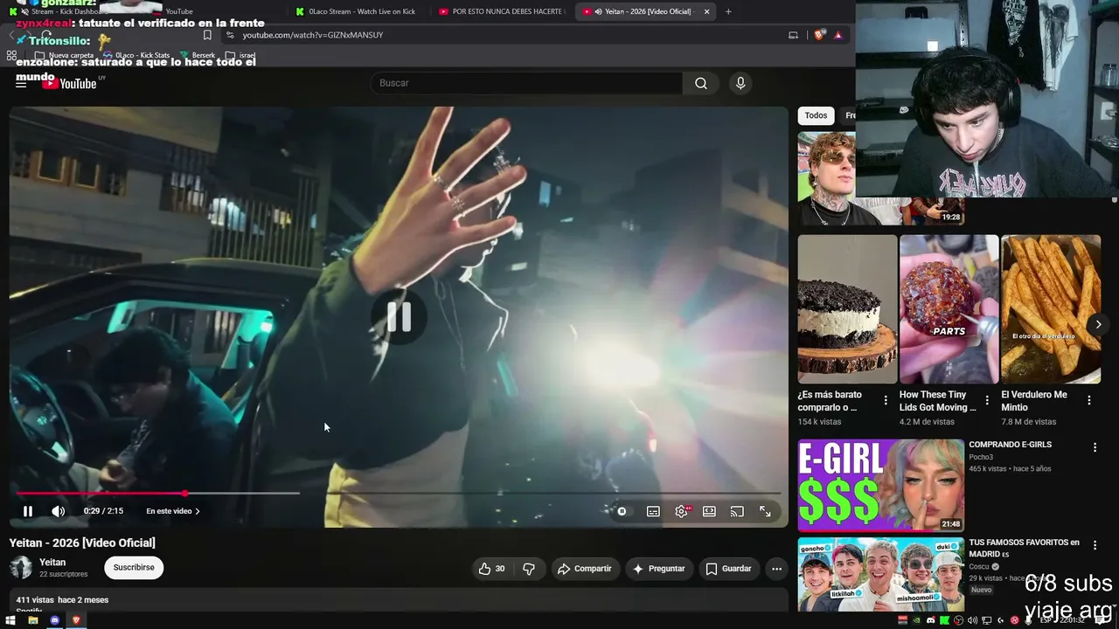Screen dimensions: 1119x629
Task: Open options for 'COMPRANDO E-GIRLS' video
Action: pos(1095,447)
